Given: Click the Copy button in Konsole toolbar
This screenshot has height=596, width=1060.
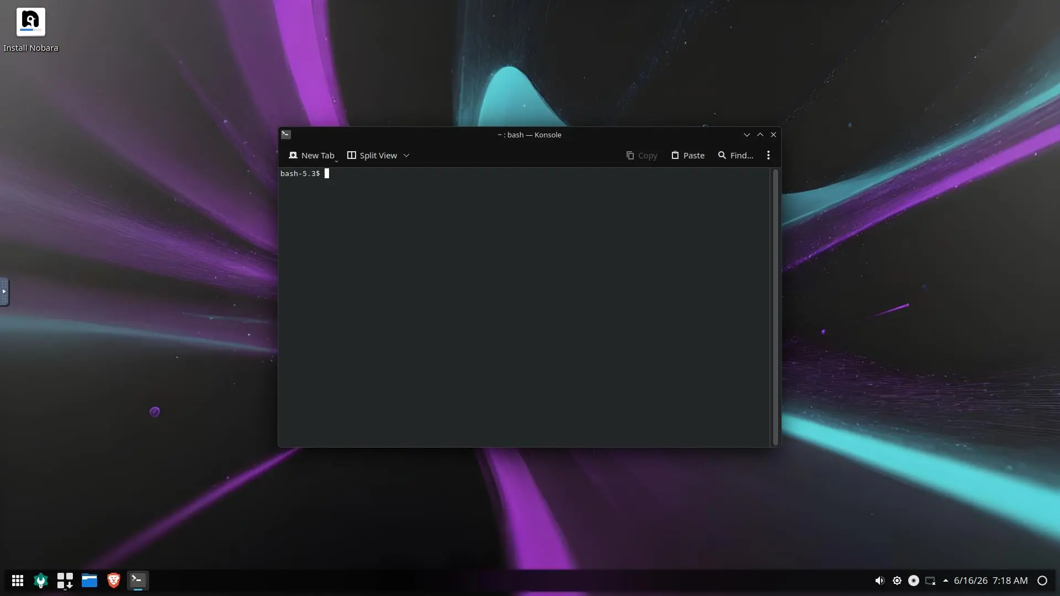Looking at the screenshot, I should (x=642, y=156).
